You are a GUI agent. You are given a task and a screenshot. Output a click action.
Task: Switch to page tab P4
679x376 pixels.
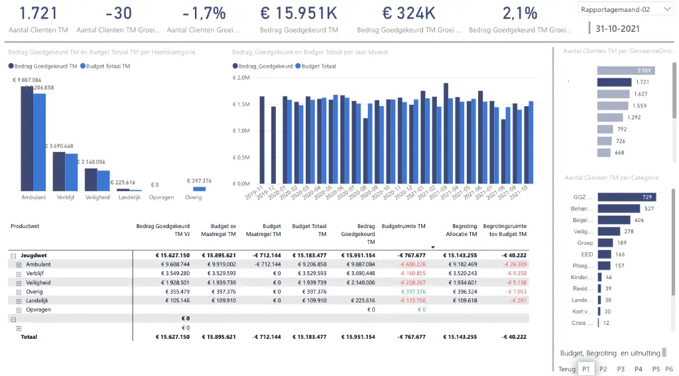[x=639, y=369]
